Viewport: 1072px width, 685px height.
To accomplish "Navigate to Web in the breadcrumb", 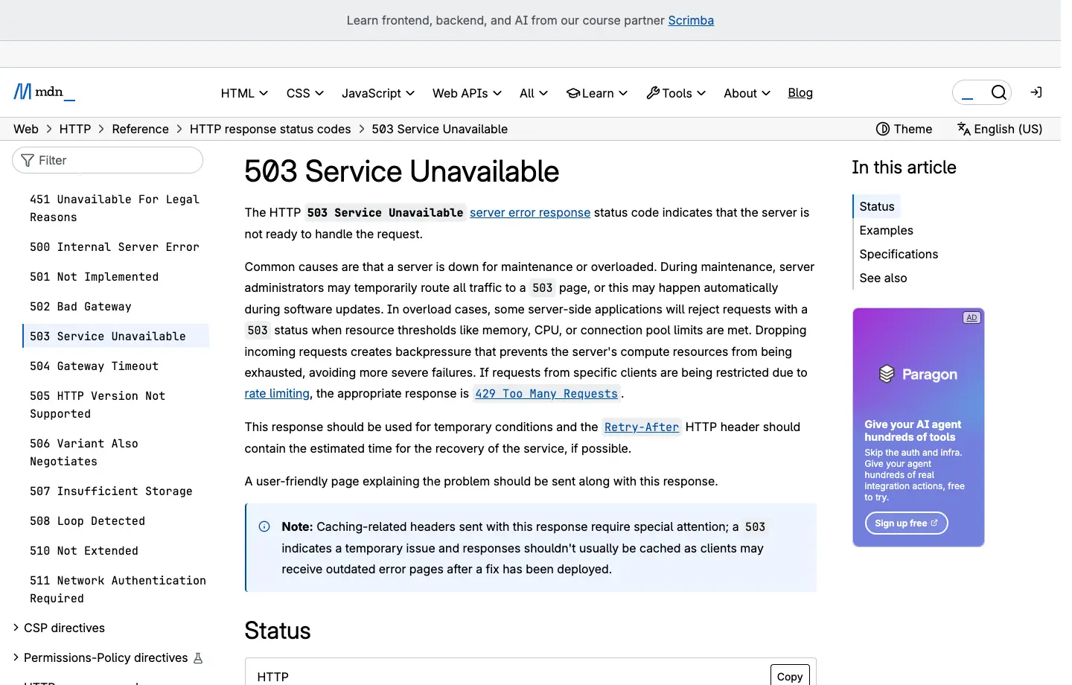I will [x=26, y=129].
